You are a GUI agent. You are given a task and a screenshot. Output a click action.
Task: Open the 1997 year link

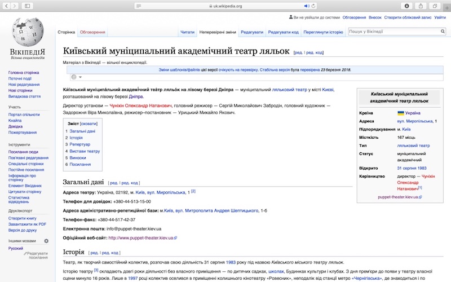pyautogui.click(x=132, y=278)
